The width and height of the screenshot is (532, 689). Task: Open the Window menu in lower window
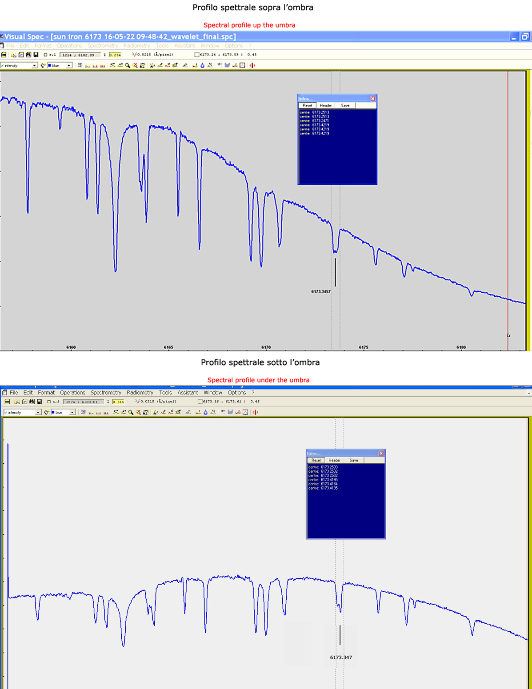[213, 393]
